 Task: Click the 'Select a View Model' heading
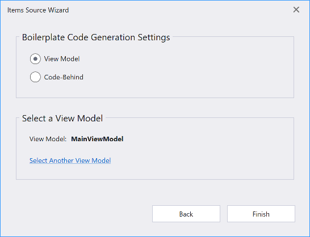62,118
